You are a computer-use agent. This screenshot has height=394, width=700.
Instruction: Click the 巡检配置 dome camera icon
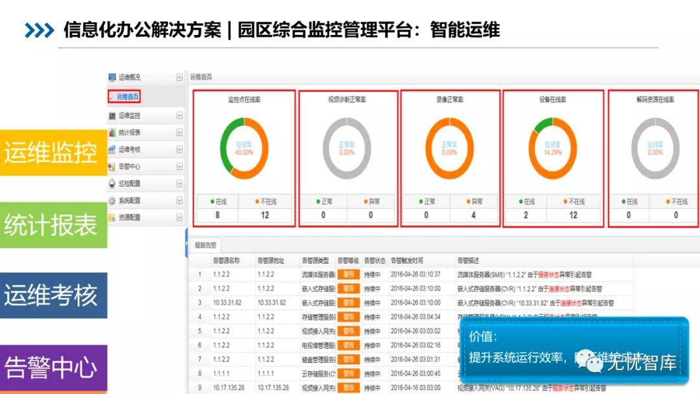click(x=112, y=183)
